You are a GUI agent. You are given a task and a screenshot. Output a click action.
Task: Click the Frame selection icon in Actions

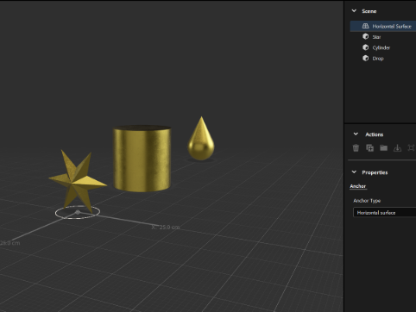click(x=412, y=148)
